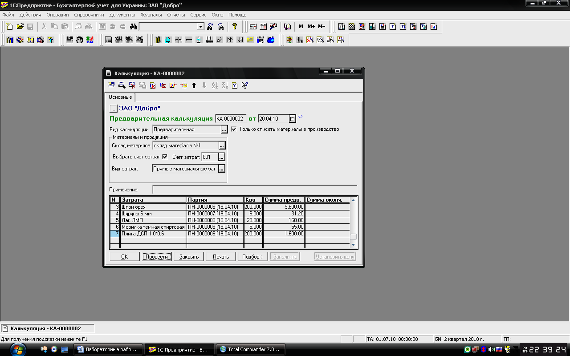The width and height of the screenshot is (570, 356).
Task: Click the Плат payment toolbar icon
Action: [x=139, y=40]
